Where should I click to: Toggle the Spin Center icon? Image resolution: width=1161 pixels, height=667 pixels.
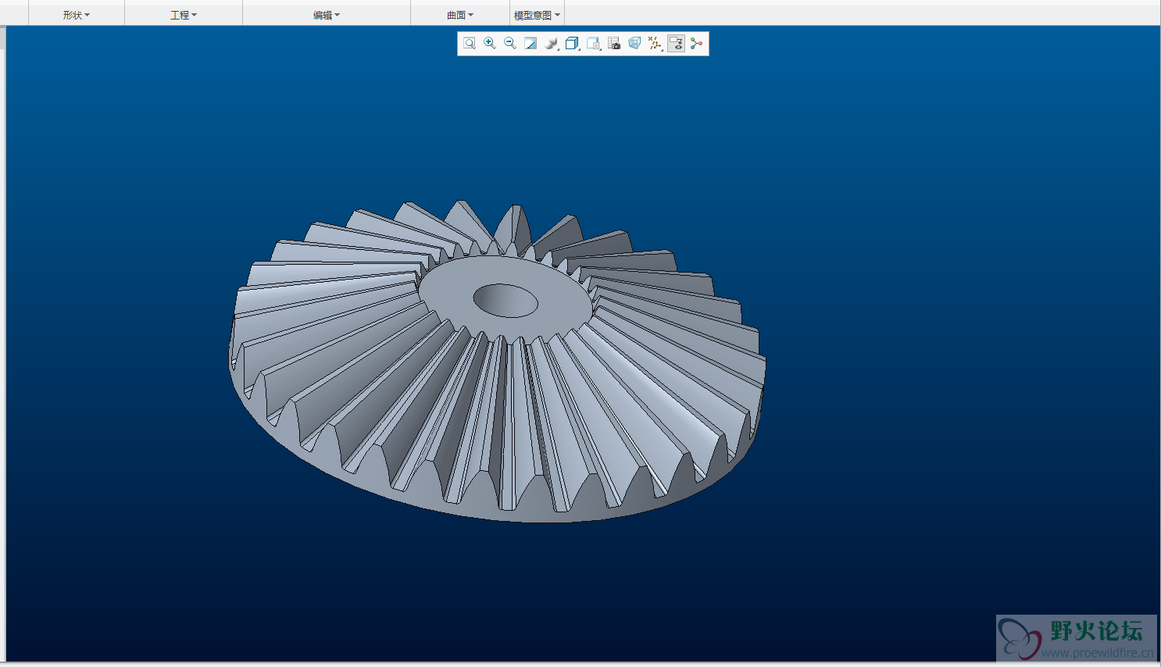pos(697,44)
